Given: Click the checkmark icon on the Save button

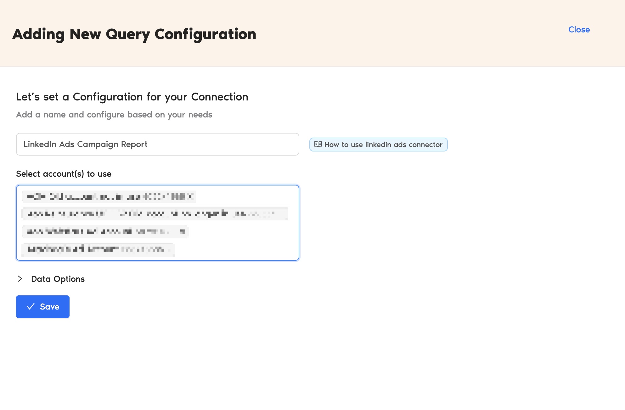Looking at the screenshot, I should pos(31,307).
